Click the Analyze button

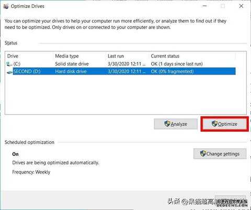[x=176, y=124]
